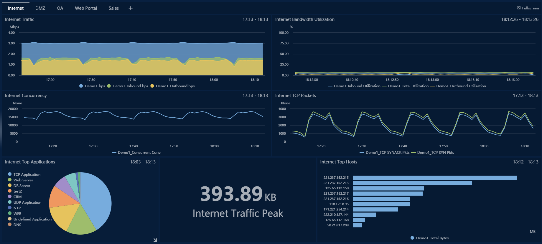
Task: Select Web Server legend entry
Action: [x=20, y=180]
